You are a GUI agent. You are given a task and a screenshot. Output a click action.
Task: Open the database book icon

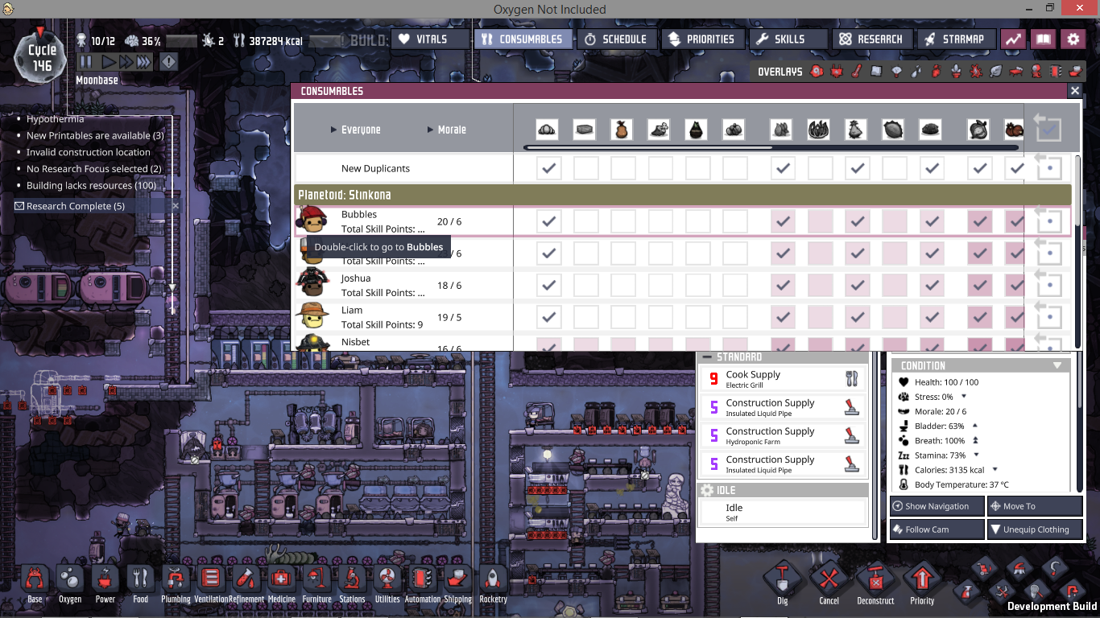coord(1043,39)
